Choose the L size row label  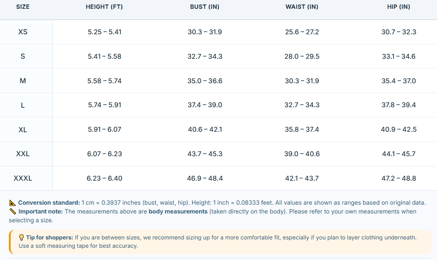pos(23,105)
